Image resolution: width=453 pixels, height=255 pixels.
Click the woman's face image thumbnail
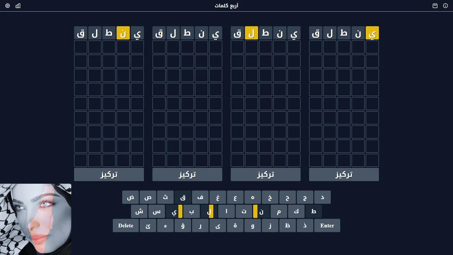pyautogui.click(x=35, y=219)
